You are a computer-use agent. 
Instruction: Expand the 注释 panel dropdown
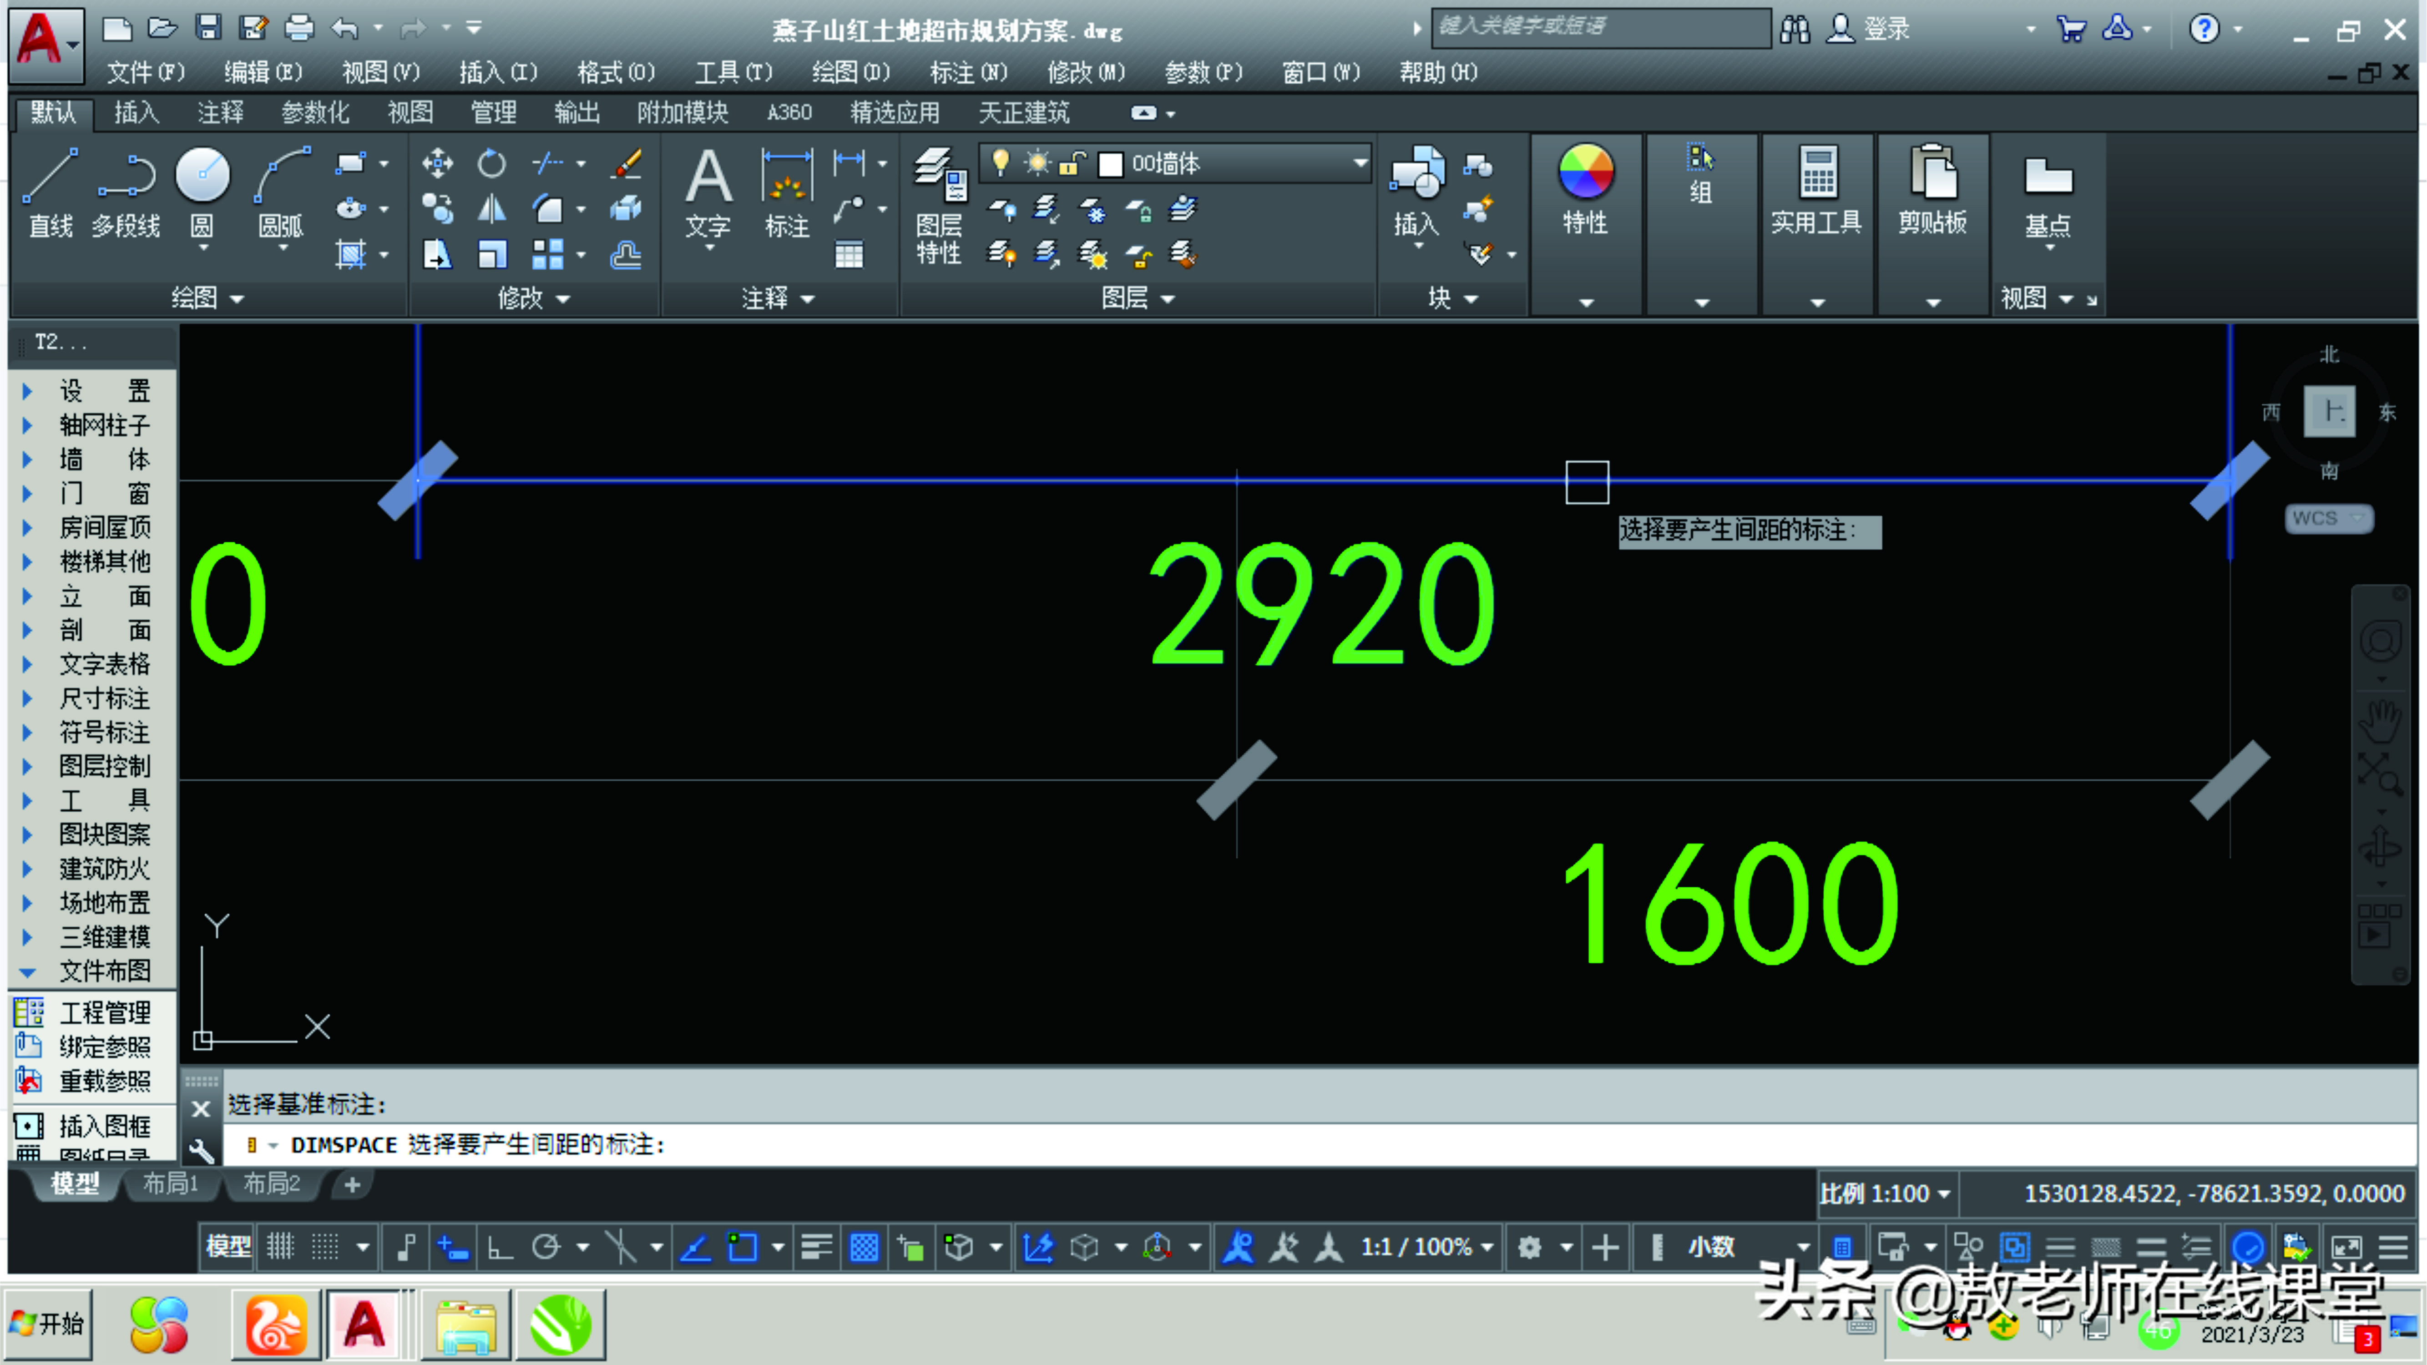(777, 298)
